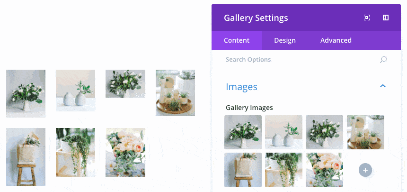
Task: Open tote bag on stool gallery preview image
Action: [26, 157]
